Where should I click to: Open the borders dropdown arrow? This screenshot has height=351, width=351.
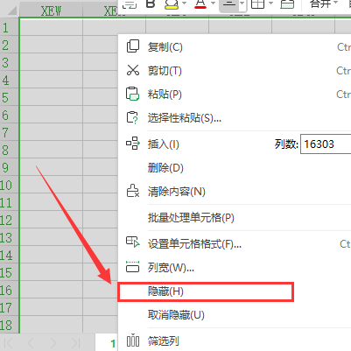pyautogui.click(x=271, y=4)
